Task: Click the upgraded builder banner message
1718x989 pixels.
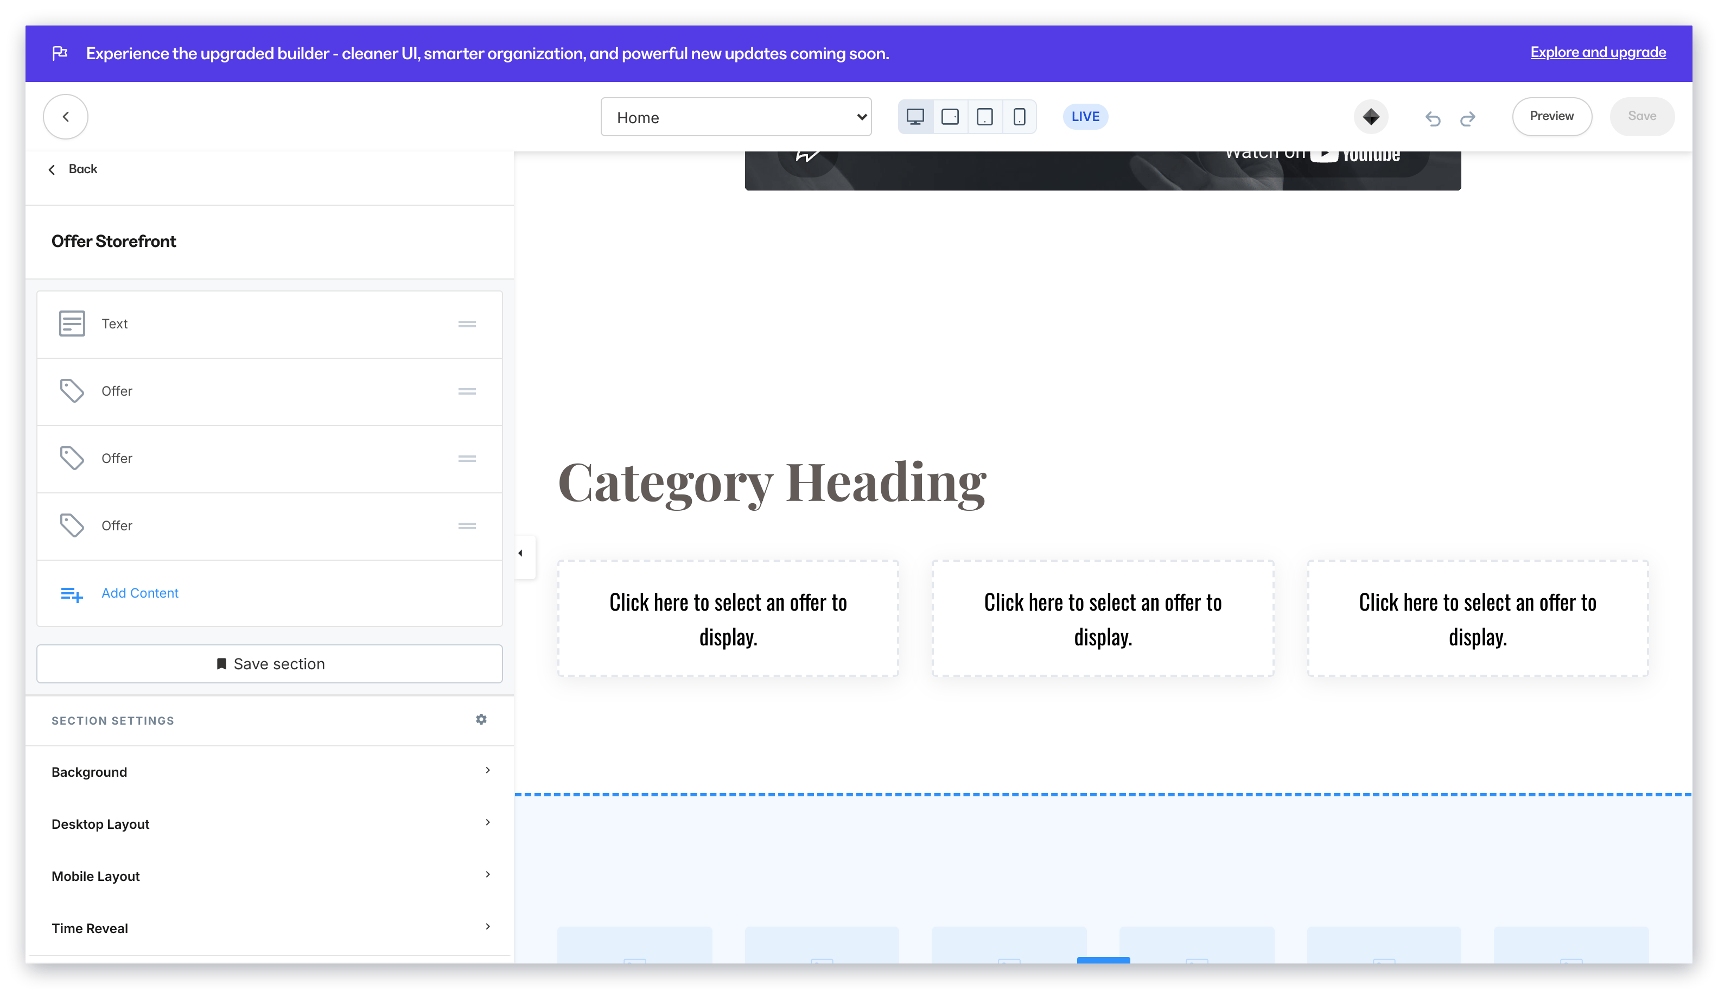Action: coord(487,53)
